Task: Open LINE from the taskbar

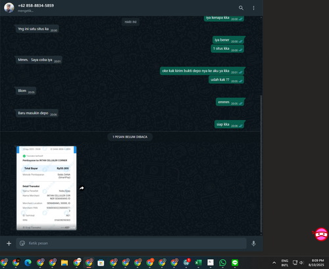Action: tap(235, 262)
